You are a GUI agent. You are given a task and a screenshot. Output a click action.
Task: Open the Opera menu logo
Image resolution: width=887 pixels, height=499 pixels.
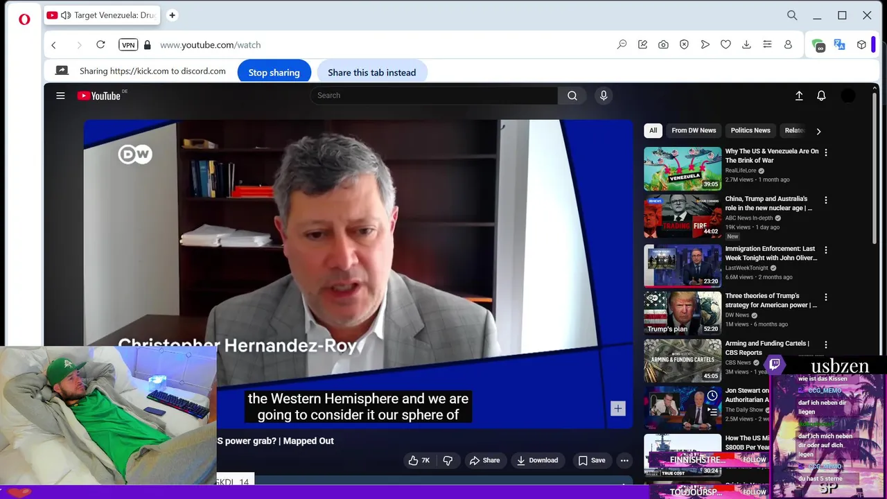click(x=24, y=19)
